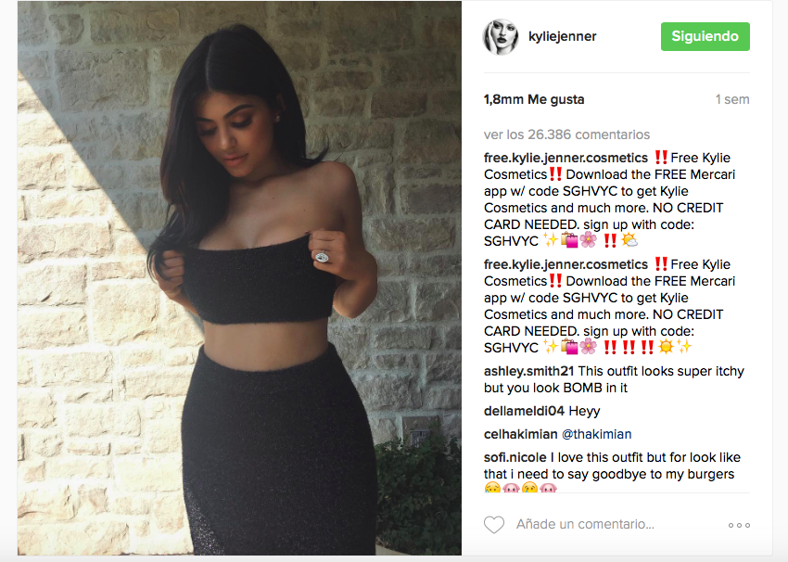Open the three-dot more options menu
The height and width of the screenshot is (562, 788).
pyautogui.click(x=739, y=525)
